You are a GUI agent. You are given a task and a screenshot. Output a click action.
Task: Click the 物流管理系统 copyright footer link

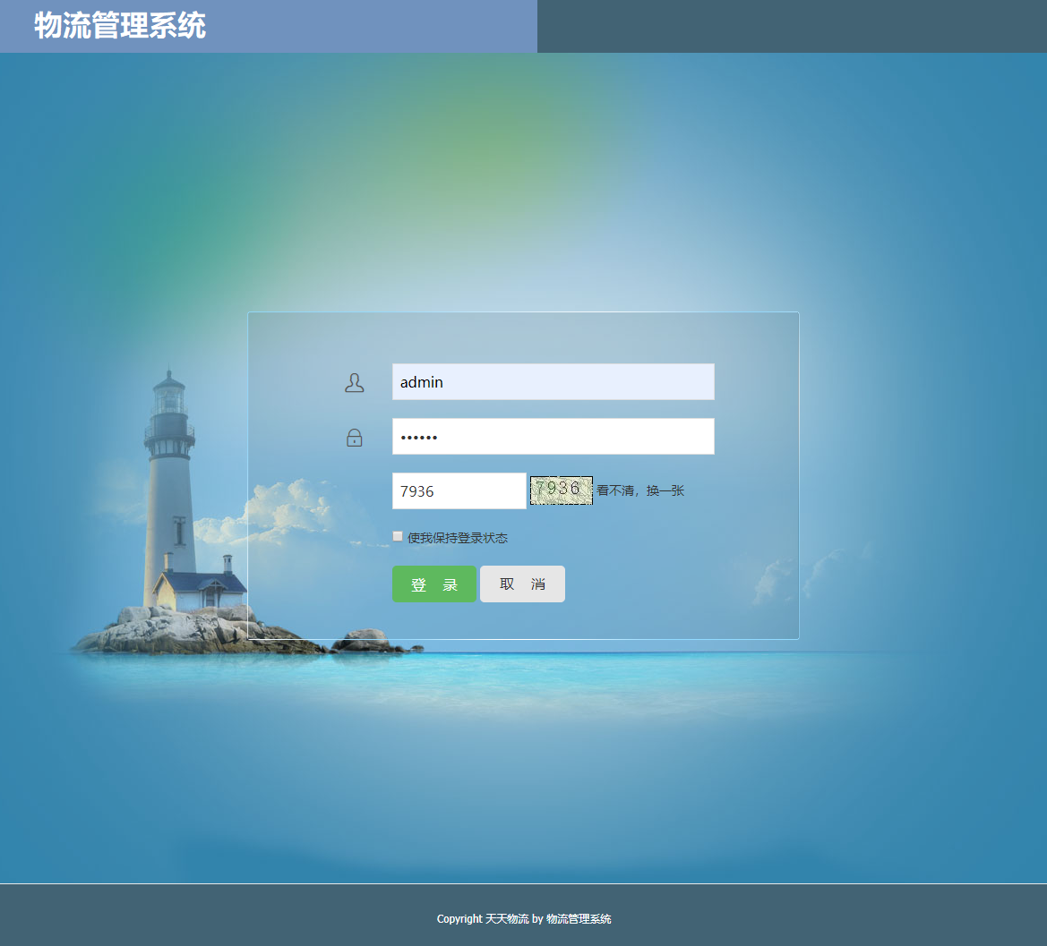coord(578,918)
